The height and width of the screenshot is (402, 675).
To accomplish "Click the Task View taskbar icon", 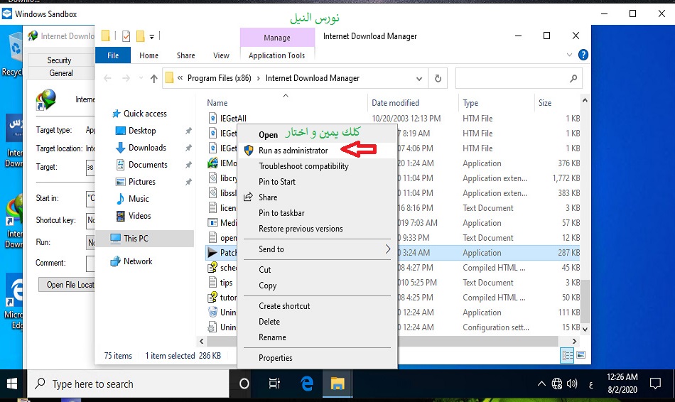I will click(x=275, y=384).
